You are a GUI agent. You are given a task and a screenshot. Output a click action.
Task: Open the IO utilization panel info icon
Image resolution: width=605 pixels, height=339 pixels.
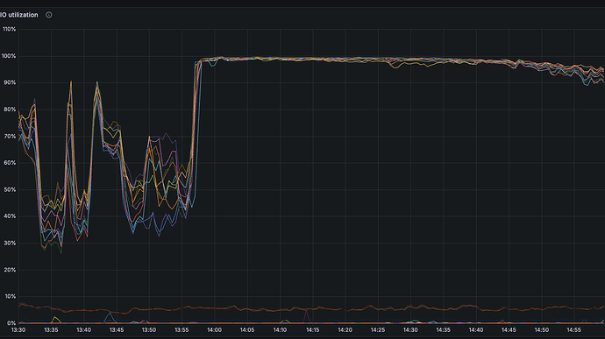48,15
